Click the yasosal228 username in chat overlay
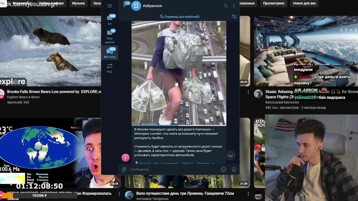 (305, 97)
